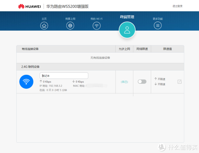Click the 限速值 column header
This screenshot has height=153, width=199.
167,49
